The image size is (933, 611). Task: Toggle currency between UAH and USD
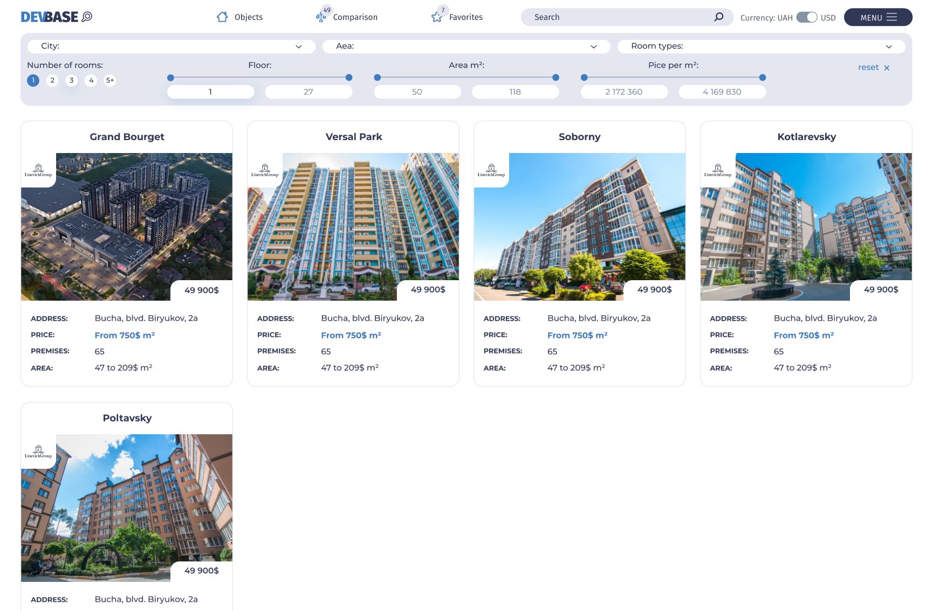[x=807, y=17]
